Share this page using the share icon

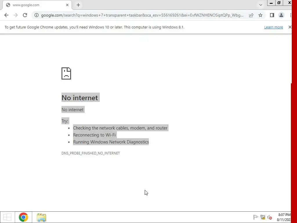251,15
